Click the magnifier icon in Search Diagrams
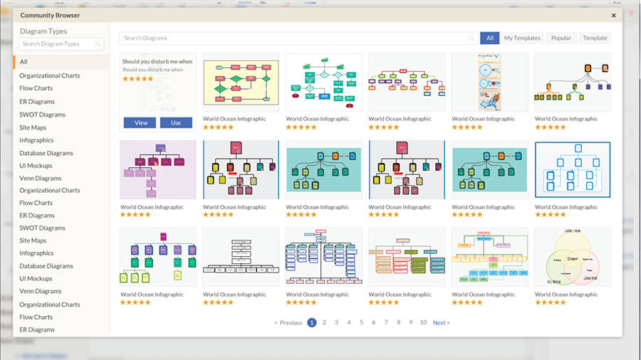The width and height of the screenshot is (641, 360). [471, 38]
